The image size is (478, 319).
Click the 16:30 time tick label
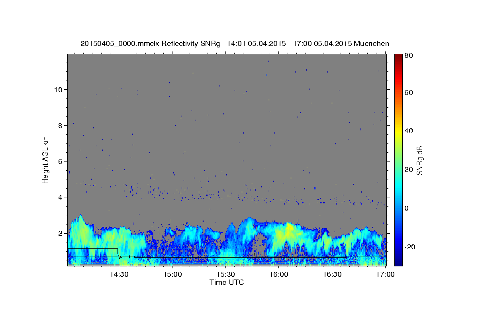pos(332,275)
